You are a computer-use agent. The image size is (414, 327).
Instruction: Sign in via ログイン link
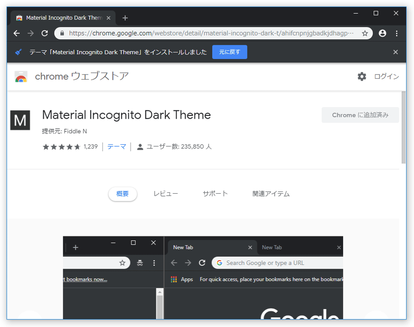(x=386, y=76)
